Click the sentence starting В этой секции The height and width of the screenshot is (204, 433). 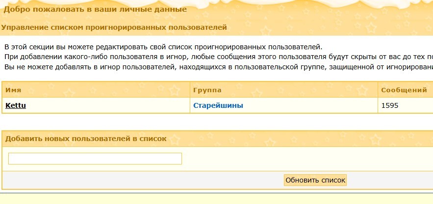[x=163, y=47]
